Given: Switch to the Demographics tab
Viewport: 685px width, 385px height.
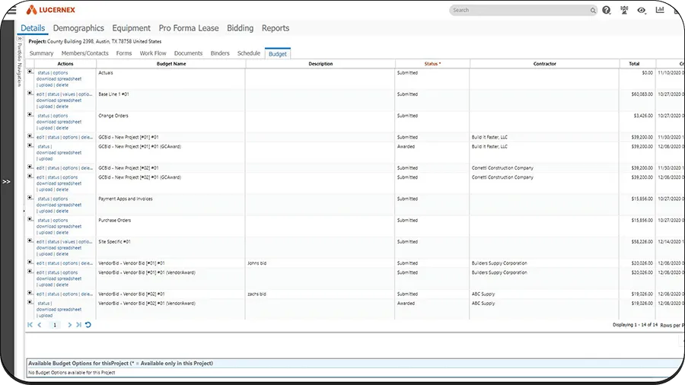Looking at the screenshot, I should 78,28.
